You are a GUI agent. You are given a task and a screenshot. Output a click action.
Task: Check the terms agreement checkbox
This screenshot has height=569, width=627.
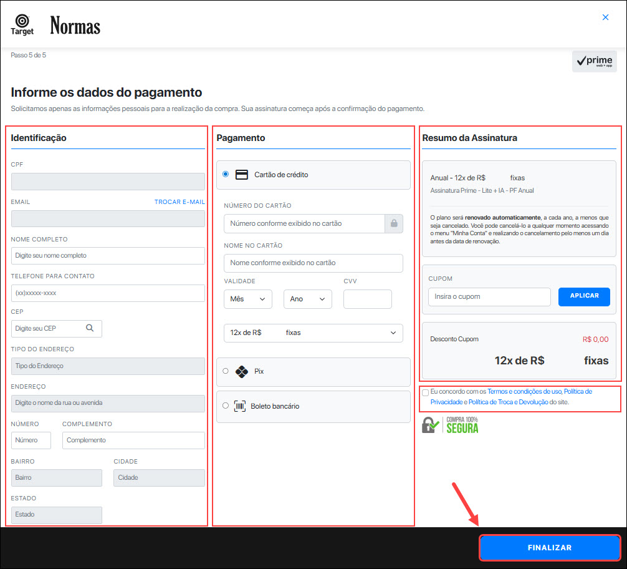(425, 392)
